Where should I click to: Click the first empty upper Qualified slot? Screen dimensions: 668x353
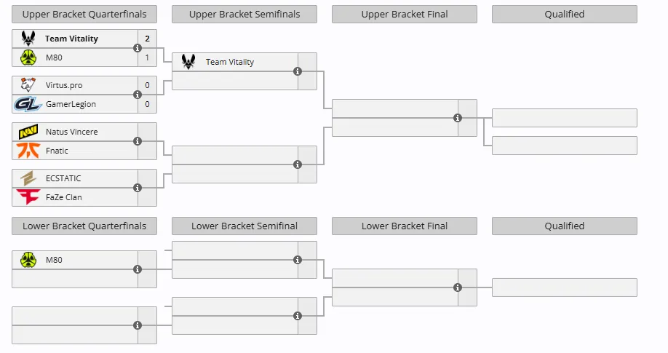click(565, 118)
